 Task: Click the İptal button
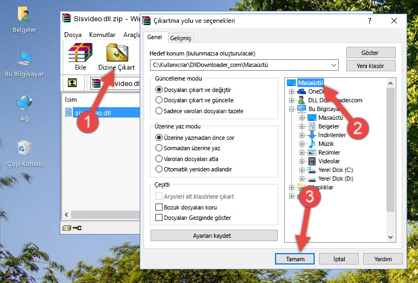click(x=339, y=259)
